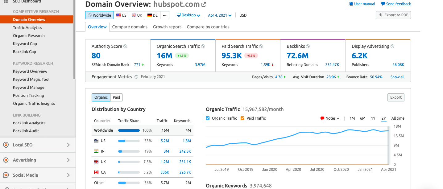Viewport: 443px width, 189px height.
Task: Click the Advertising target icon
Action: tap(6, 160)
